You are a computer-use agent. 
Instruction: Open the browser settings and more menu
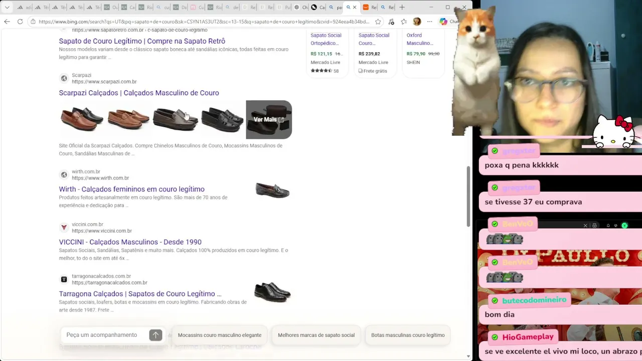(x=430, y=22)
